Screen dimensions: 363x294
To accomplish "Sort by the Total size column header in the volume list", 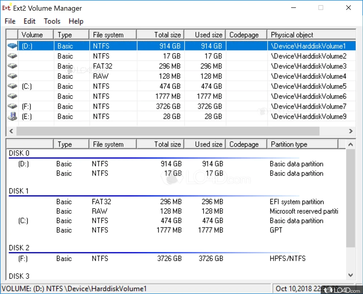I will [x=161, y=35].
